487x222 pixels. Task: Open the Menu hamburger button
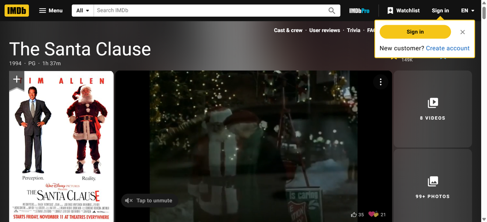pyautogui.click(x=50, y=10)
